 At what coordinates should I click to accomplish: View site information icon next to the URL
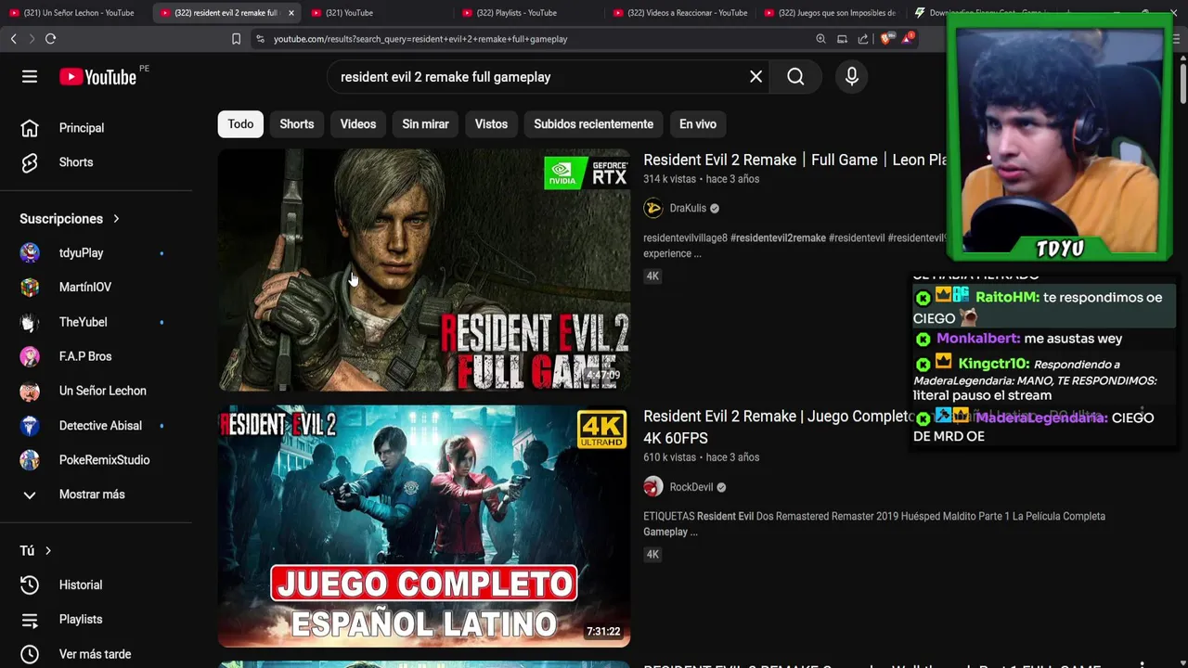[x=260, y=39]
